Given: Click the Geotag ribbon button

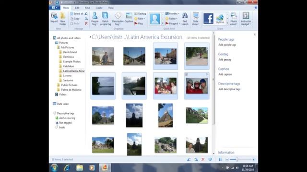Looking at the screenshot, I should pos(140,14).
